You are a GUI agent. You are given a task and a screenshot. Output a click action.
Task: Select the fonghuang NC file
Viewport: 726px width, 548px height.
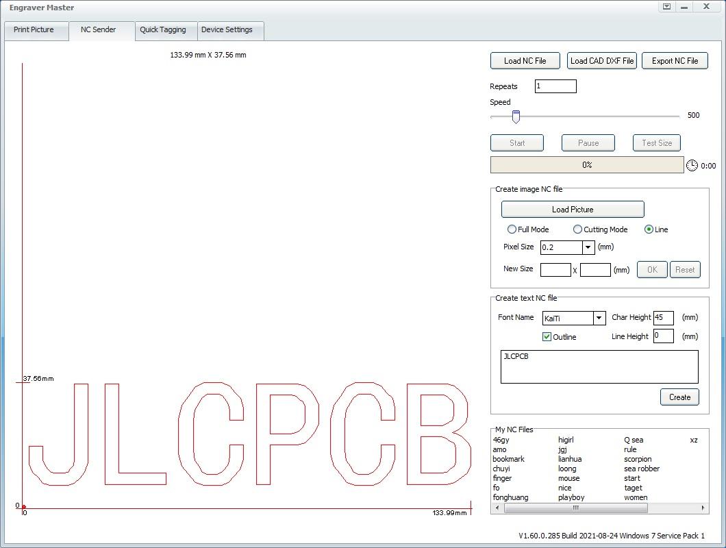click(510, 497)
